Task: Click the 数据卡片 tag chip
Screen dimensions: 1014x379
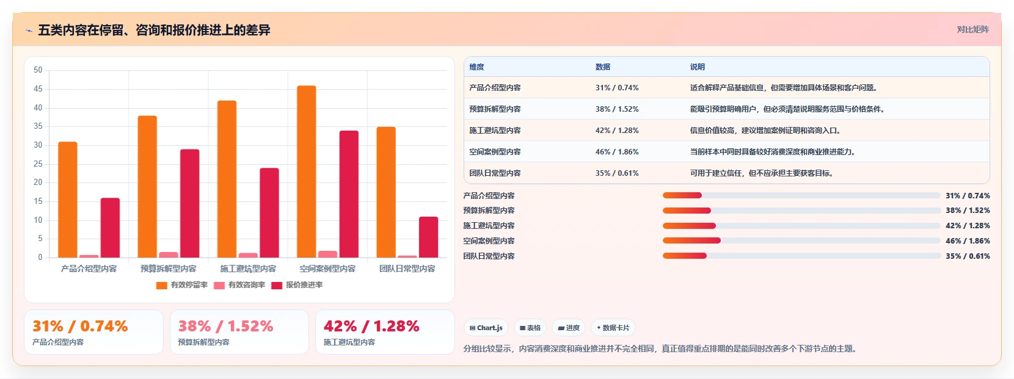Action: click(x=613, y=328)
